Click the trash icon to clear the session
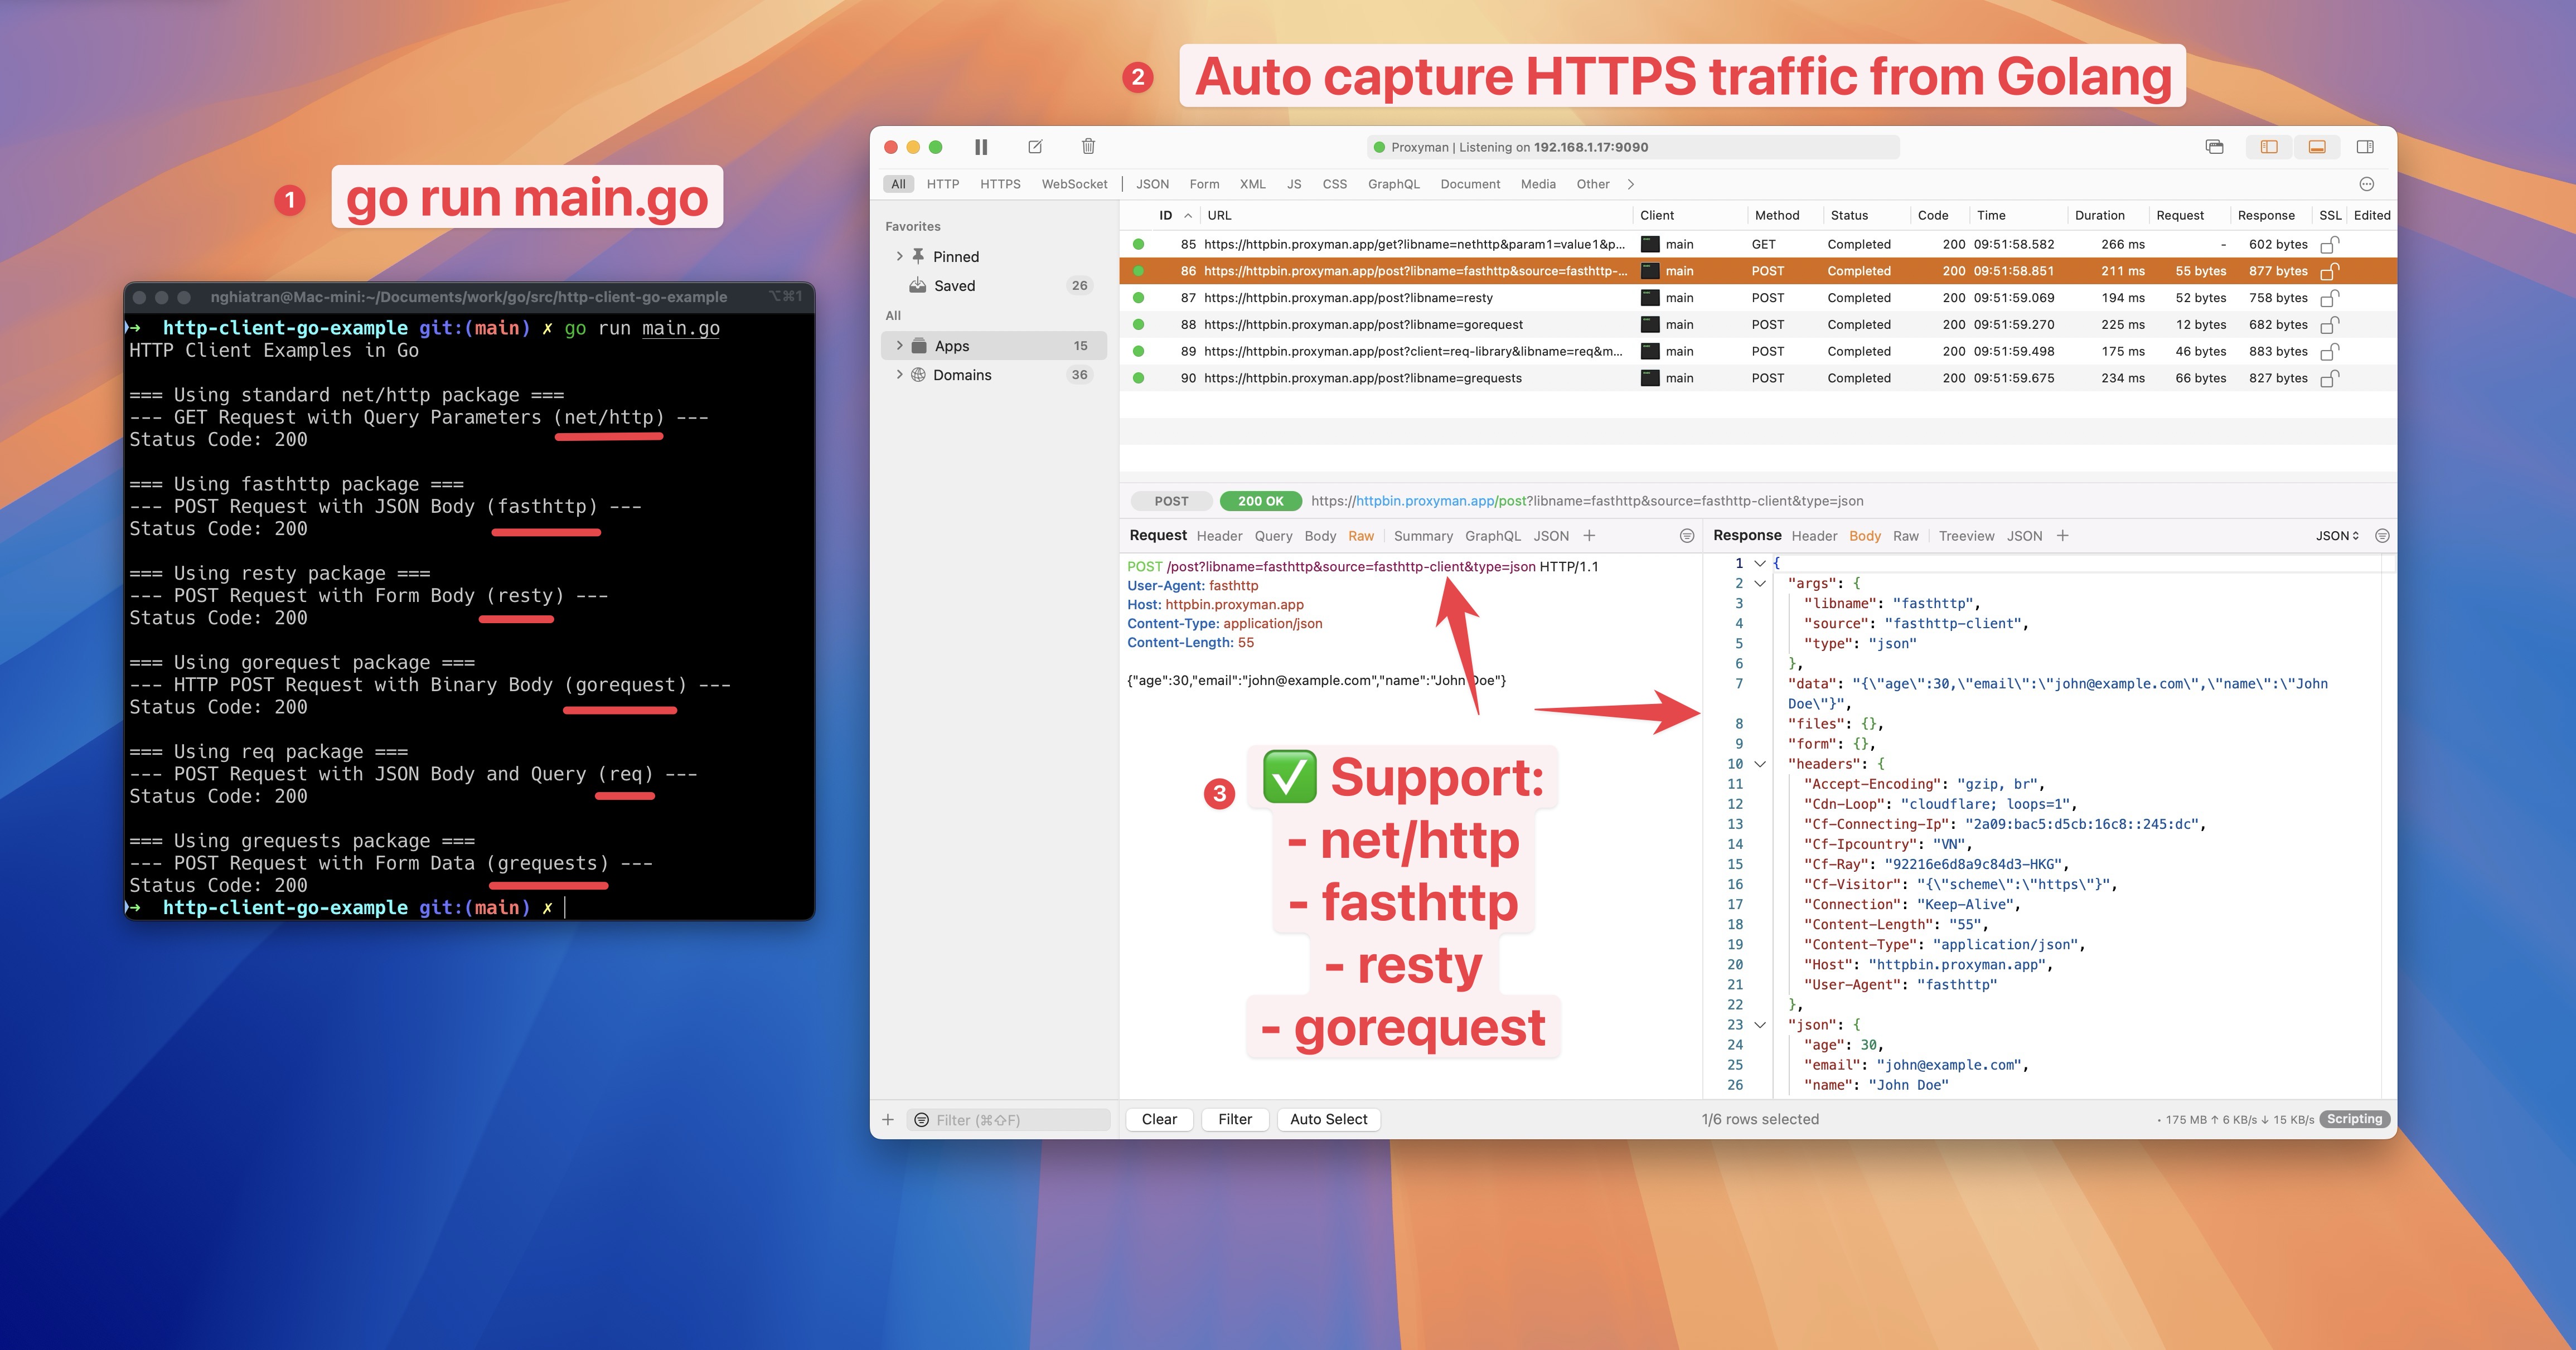The height and width of the screenshot is (1350, 2576). (1088, 147)
